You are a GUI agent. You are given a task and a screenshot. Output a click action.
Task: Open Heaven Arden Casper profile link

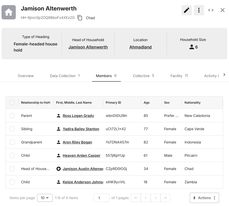[x=82, y=155]
